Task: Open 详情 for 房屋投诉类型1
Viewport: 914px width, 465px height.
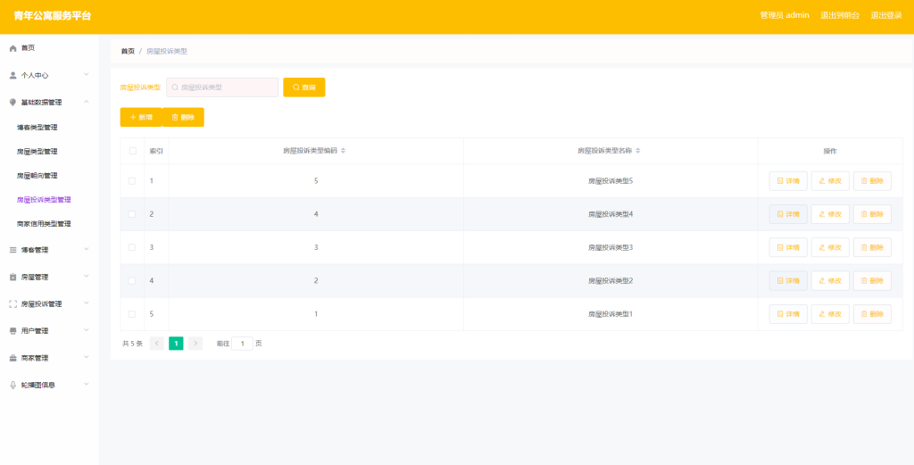Action: 788,314
